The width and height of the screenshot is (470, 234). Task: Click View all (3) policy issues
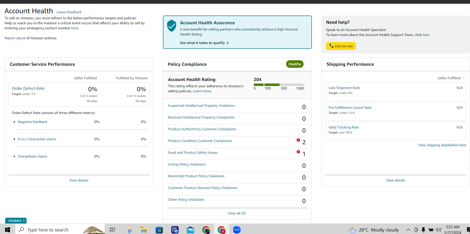237,213
